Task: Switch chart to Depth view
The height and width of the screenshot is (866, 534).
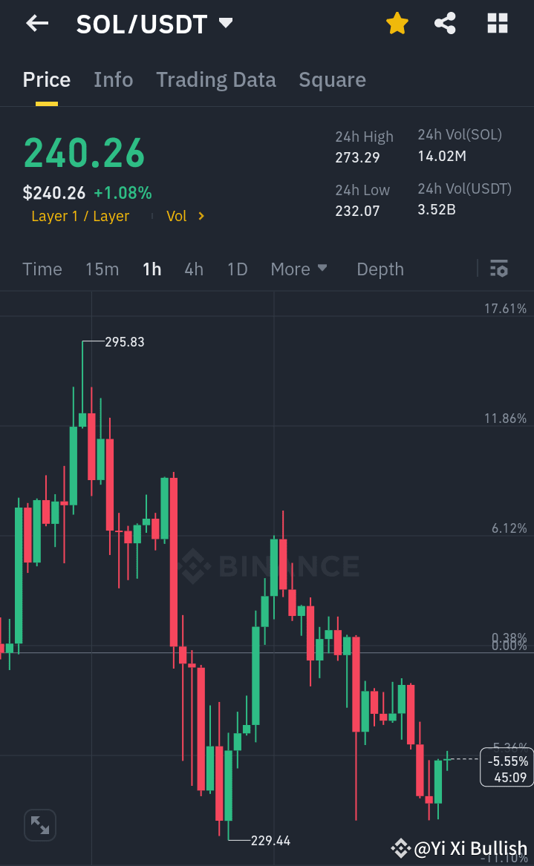Action: coord(380,269)
